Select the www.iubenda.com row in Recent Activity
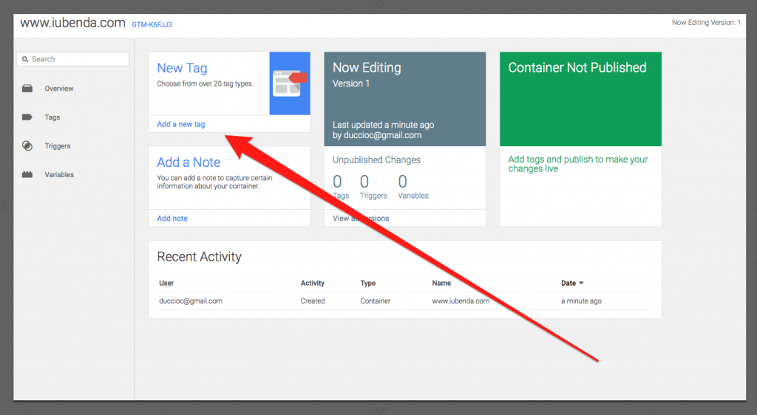Screen dimensions: 757x415 [405, 301]
